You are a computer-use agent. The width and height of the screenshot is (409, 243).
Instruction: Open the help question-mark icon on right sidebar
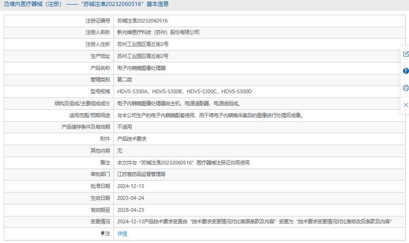click(406, 71)
